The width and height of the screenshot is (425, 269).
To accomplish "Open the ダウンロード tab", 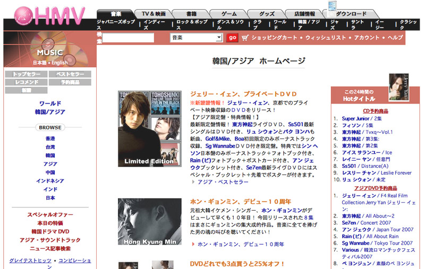I will tap(351, 14).
